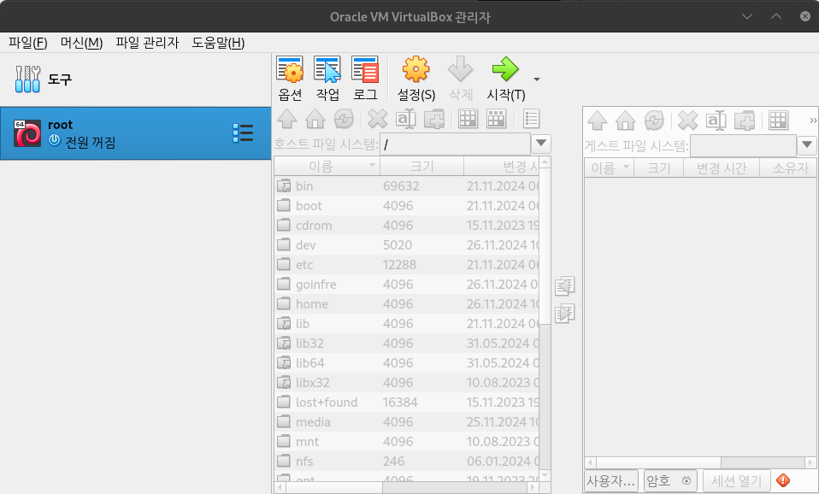
Task: Click the 세션 열기 button
Action: click(x=736, y=480)
